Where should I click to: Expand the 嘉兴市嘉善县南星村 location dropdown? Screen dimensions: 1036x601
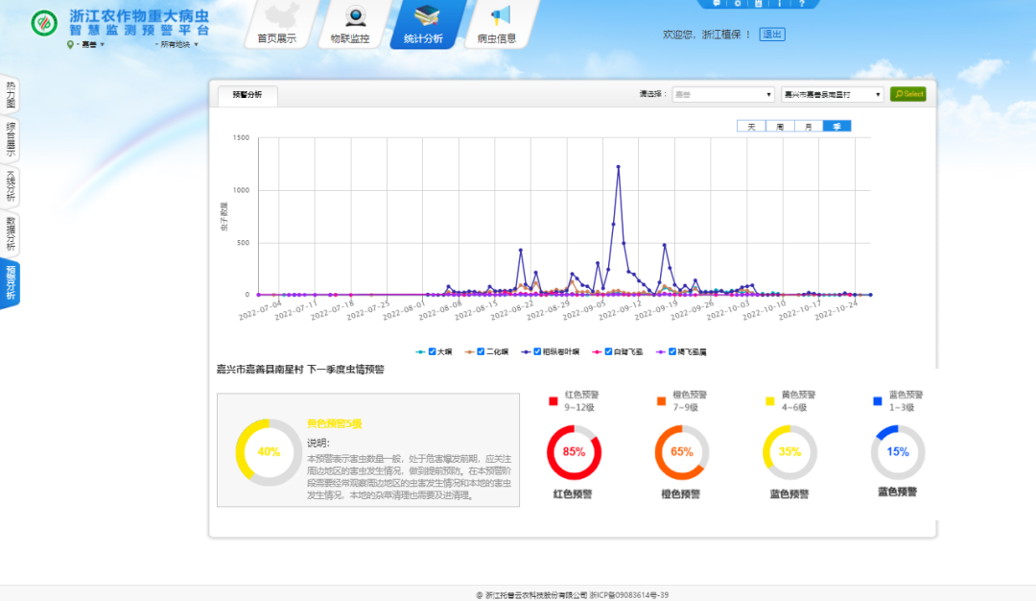(831, 94)
